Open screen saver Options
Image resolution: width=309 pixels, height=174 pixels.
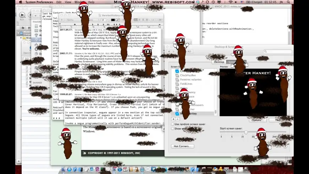(x=258, y=120)
